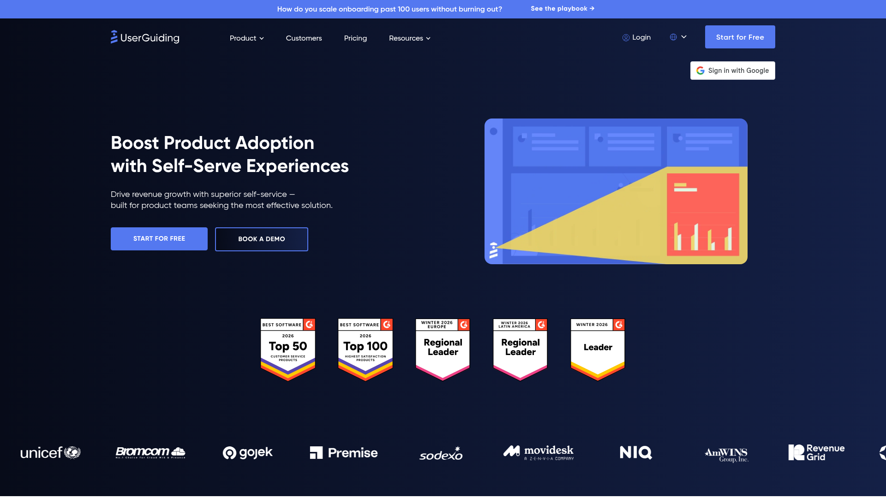This screenshot has height=498, width=886.
Task: Click the gojek logo
Action: click(248, 453)
